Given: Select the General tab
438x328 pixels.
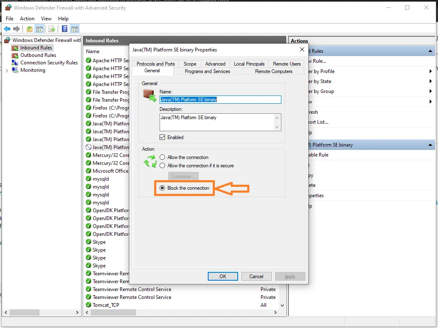Looking at the screenshot, I should coord(152,71).
